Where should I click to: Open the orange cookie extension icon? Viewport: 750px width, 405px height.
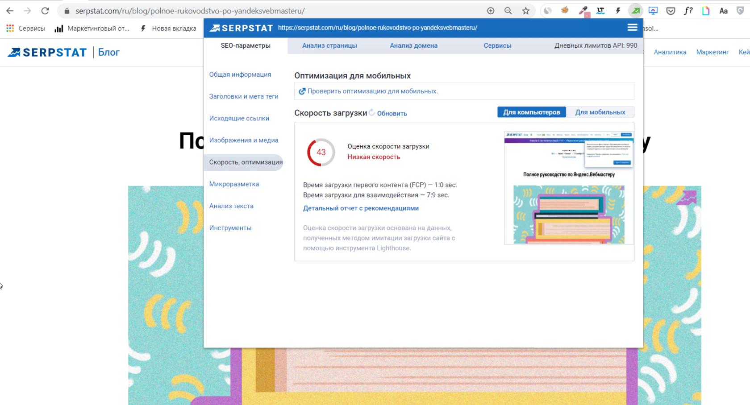click(565, 10)
